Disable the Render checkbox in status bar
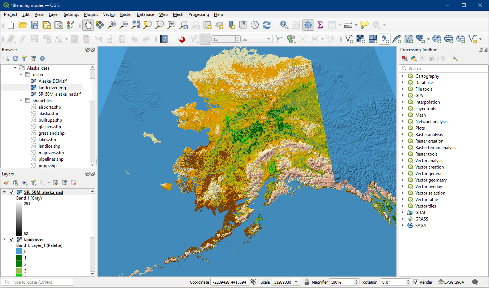This screenshot has width=489, height=288. point(416,282)
